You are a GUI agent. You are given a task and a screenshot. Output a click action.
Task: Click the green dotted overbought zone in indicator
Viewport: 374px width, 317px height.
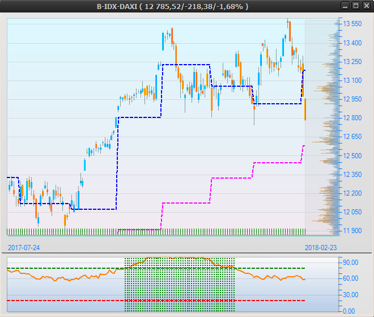tap(180, 284)
